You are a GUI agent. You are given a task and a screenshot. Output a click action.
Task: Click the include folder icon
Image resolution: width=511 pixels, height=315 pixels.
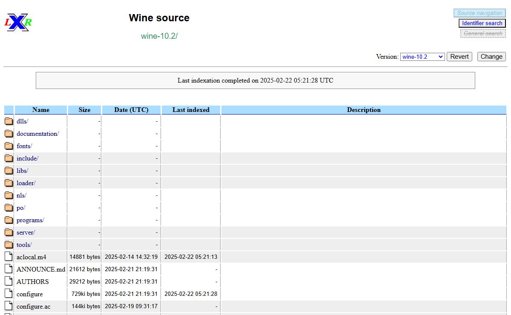point(9,158)
